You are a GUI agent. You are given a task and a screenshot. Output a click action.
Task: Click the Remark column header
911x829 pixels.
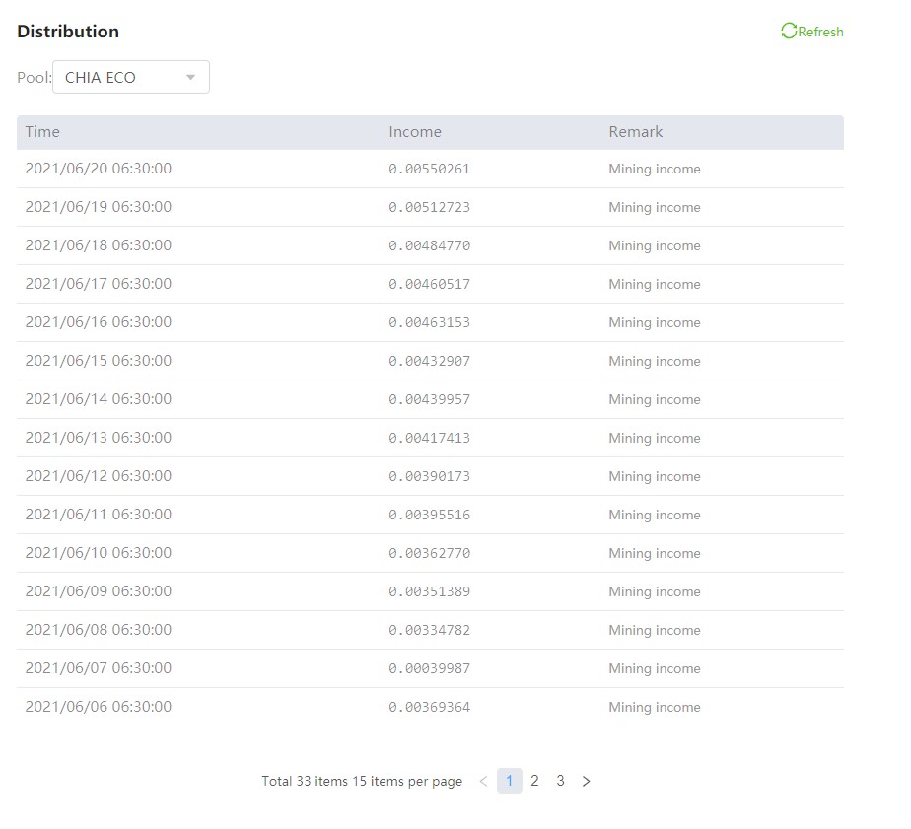pyautogui.click(x=636, y=132)
